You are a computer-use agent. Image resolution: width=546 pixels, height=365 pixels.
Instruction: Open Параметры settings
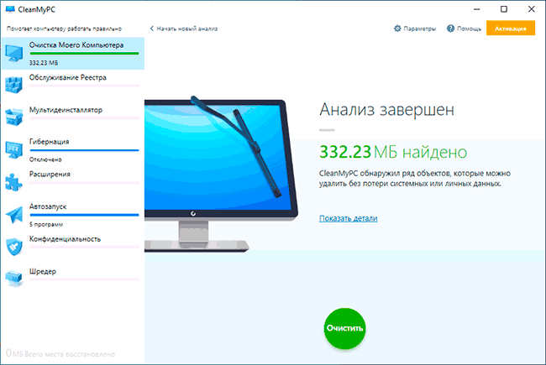point(415,29)
